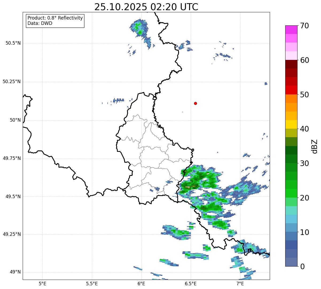321x289 pixels.
Task: Click the 5°E longitude label
Action: [x=42, y=283]
